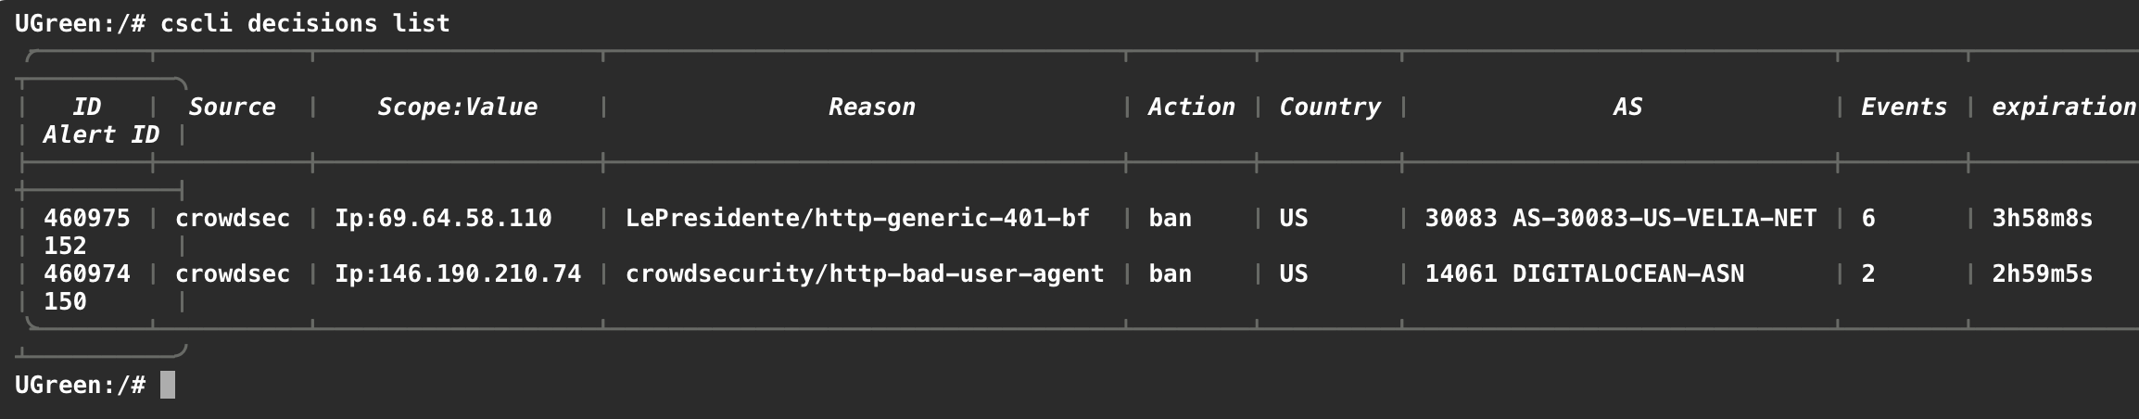
Task: Click the AS-30083-US-VELIA-NET entry
Action: (x=1664, y=219)
